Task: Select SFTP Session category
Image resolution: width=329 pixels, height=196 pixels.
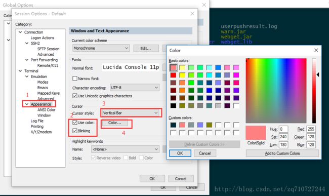Action: point(48,49)
